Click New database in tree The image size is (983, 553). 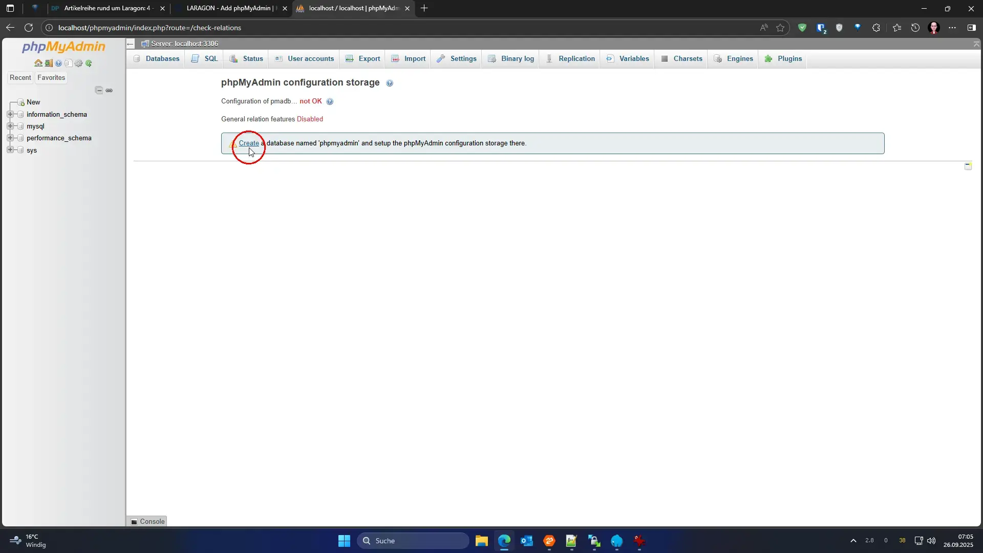33,102
